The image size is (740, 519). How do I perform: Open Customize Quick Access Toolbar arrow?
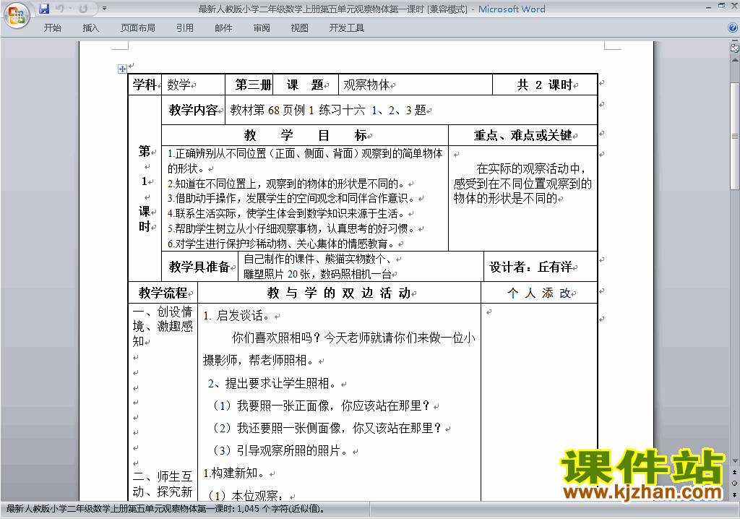[104, 9]
